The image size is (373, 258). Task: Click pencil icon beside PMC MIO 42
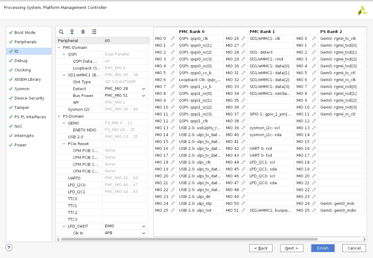pos(243,148)
